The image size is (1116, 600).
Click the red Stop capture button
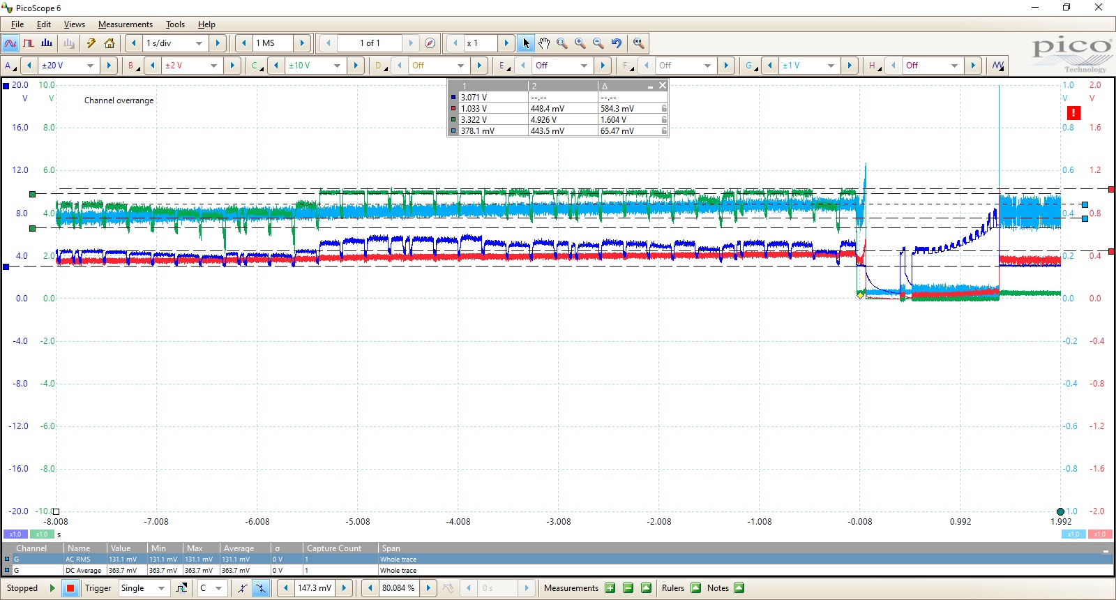click(x=70, y=588)
